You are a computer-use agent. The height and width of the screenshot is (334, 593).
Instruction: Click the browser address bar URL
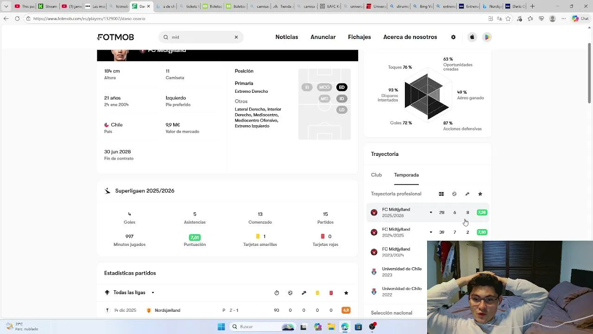coord(89,19)
